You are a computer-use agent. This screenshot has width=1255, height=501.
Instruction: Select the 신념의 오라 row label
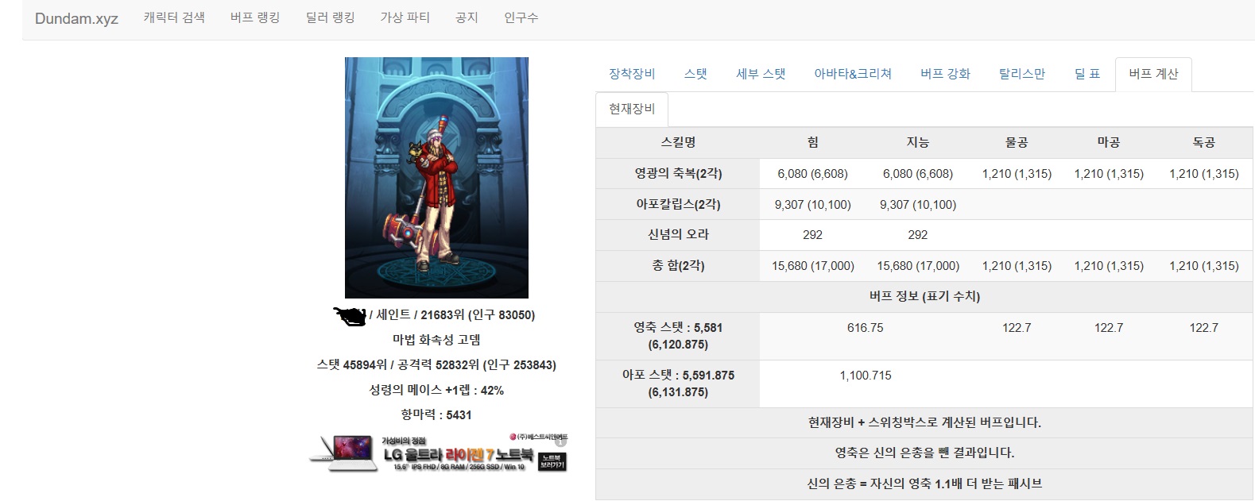click(678, 235)
